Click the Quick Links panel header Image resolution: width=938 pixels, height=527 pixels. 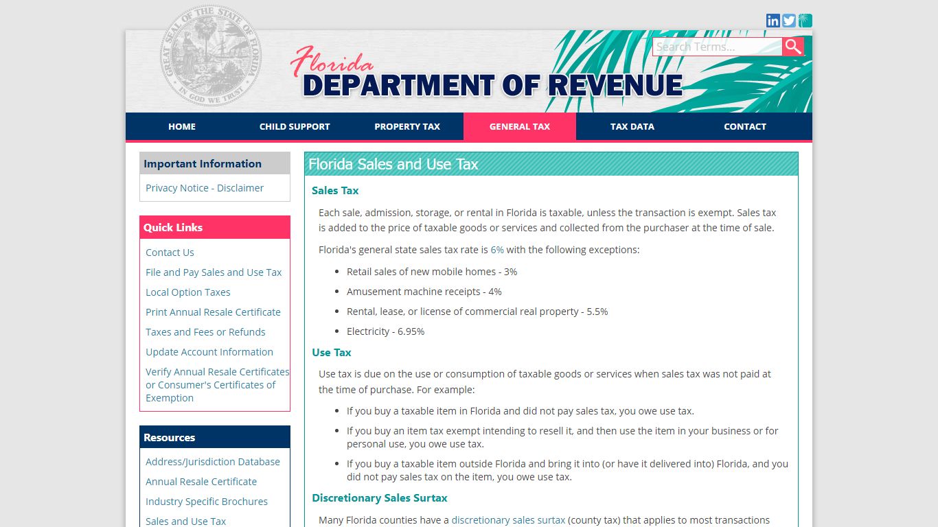215,227
